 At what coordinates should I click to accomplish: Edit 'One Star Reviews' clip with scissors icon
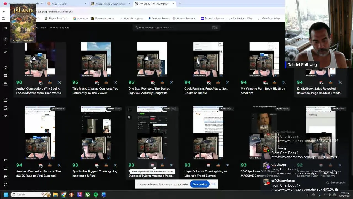tap(172, 82)
